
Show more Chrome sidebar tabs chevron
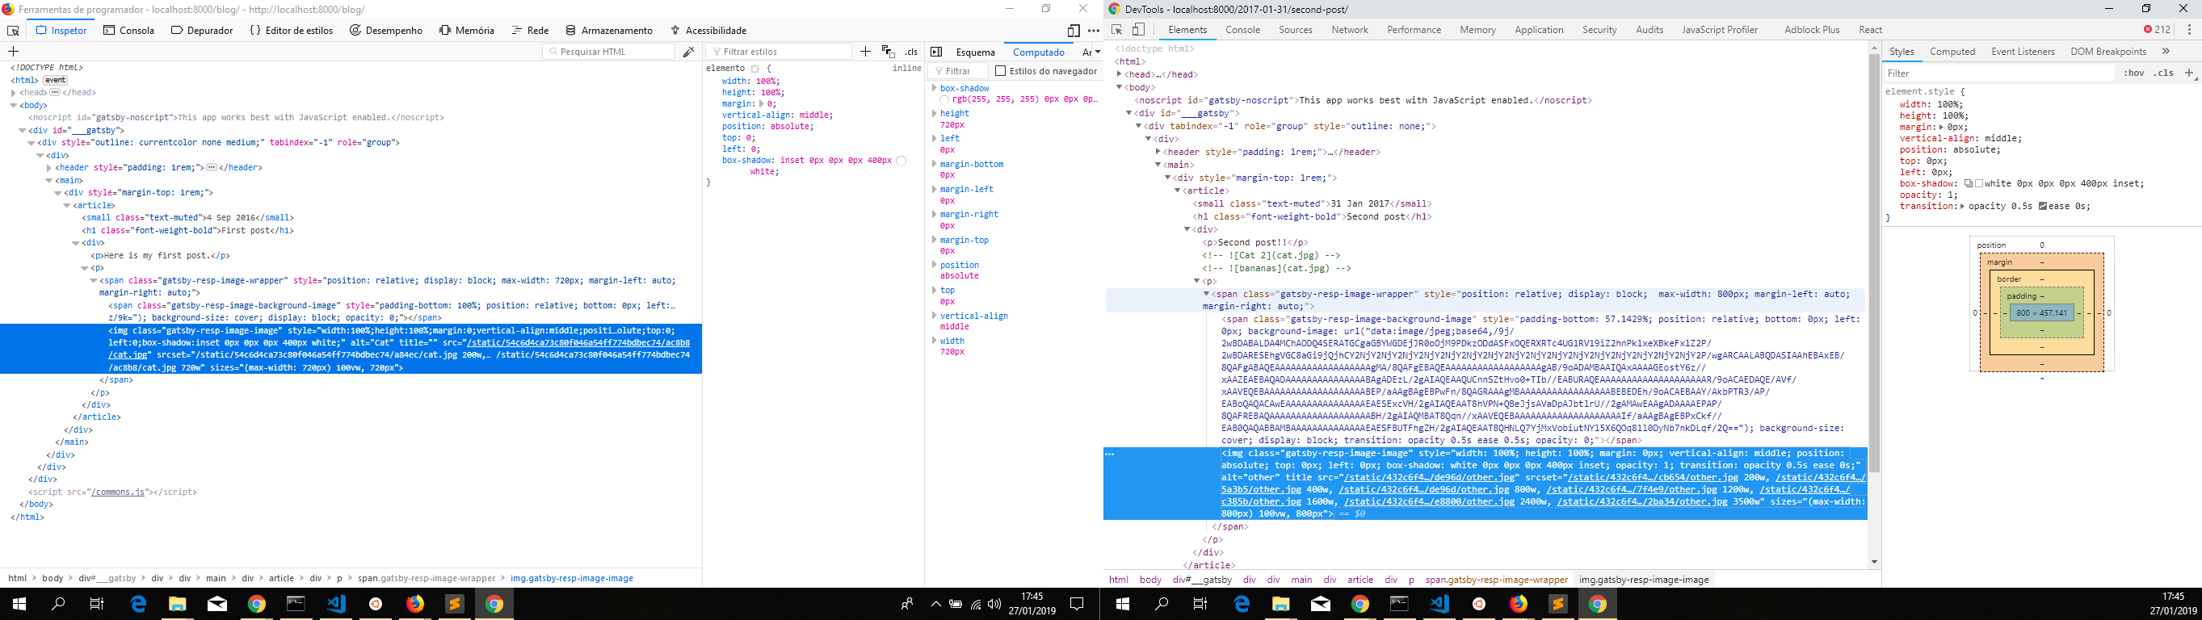(2166, 51)
